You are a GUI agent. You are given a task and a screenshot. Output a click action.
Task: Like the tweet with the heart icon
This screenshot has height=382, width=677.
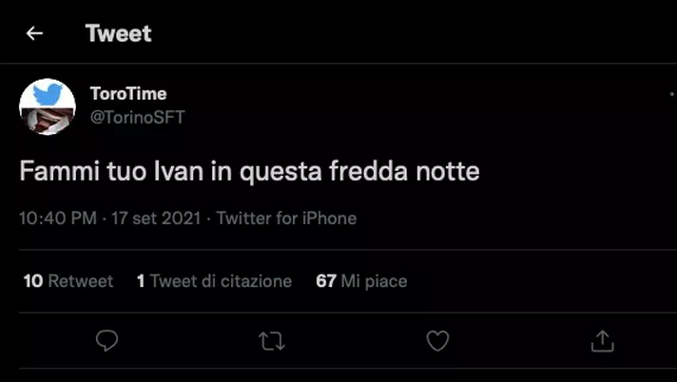pos(437,341)
